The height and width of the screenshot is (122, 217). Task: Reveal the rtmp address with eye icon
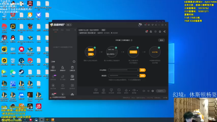pos(138,70)
